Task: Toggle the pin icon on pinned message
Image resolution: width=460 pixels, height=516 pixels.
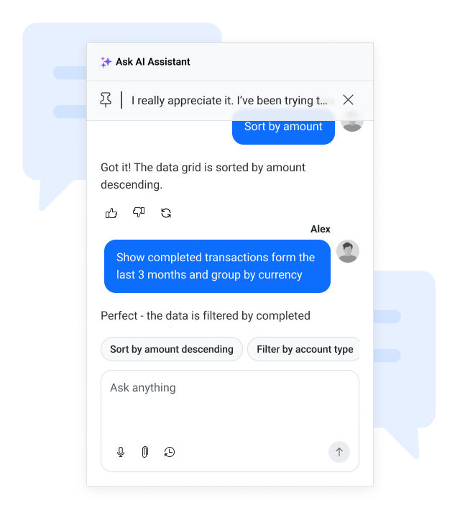Action: point(106,100)
